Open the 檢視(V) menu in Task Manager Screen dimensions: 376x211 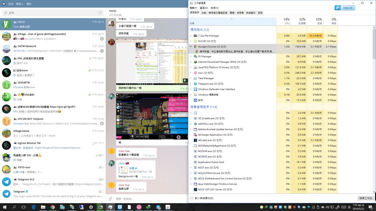pyautogui.click(x=214, y=8)
